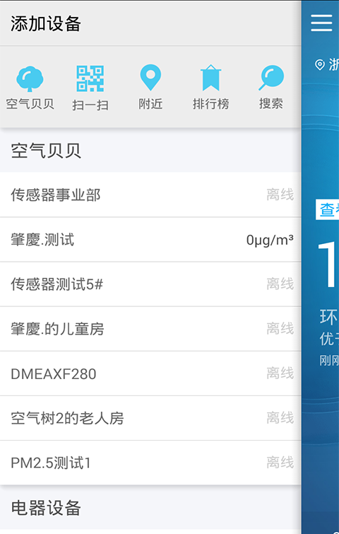This screenshot has width=339, height=534.
Task: Toggle the hamburger menu icon
Action: pyautogui.click(x=321, y=23)
